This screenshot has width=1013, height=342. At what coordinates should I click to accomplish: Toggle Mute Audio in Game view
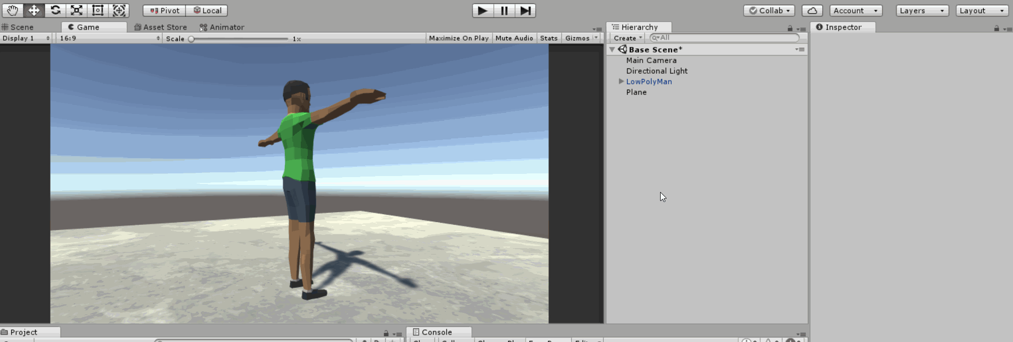pos(514,38)
